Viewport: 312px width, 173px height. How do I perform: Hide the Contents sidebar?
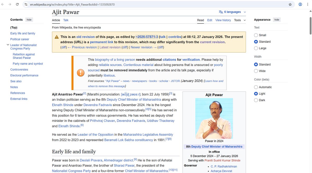click(29, 20)
